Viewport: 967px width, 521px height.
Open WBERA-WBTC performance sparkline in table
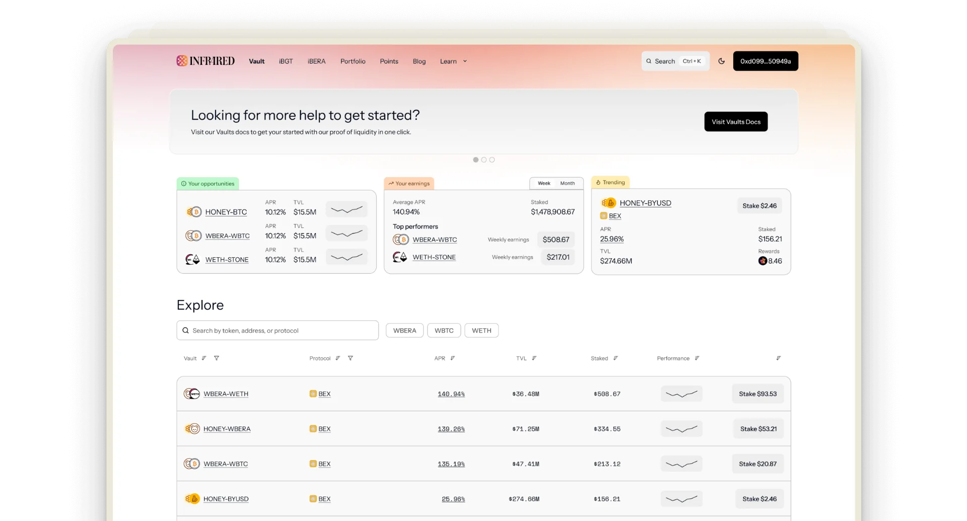coord(681,464)
